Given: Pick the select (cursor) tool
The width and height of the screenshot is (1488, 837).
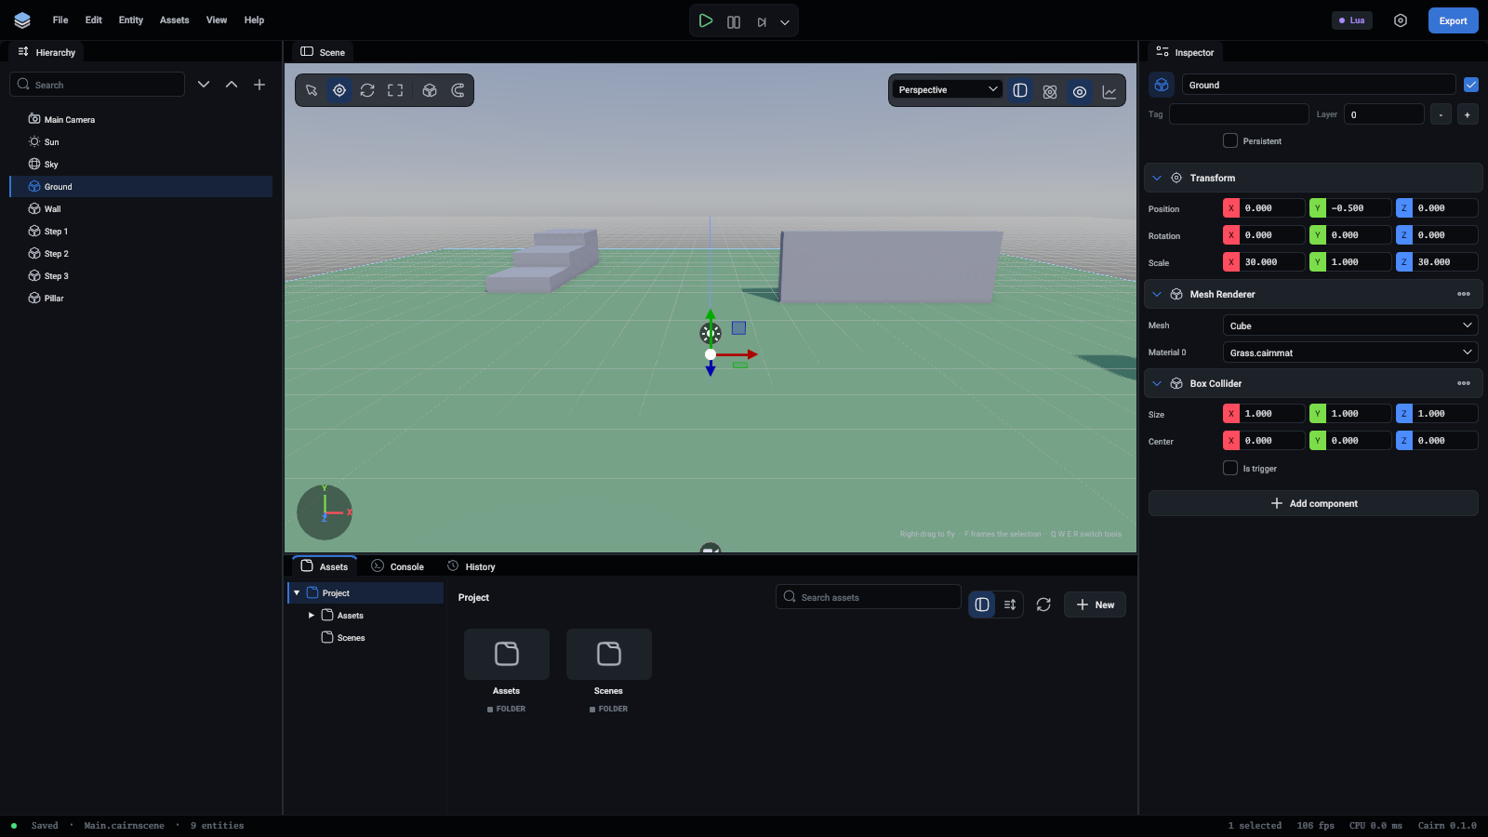Looking at the screenshot, I should (312, 90).
